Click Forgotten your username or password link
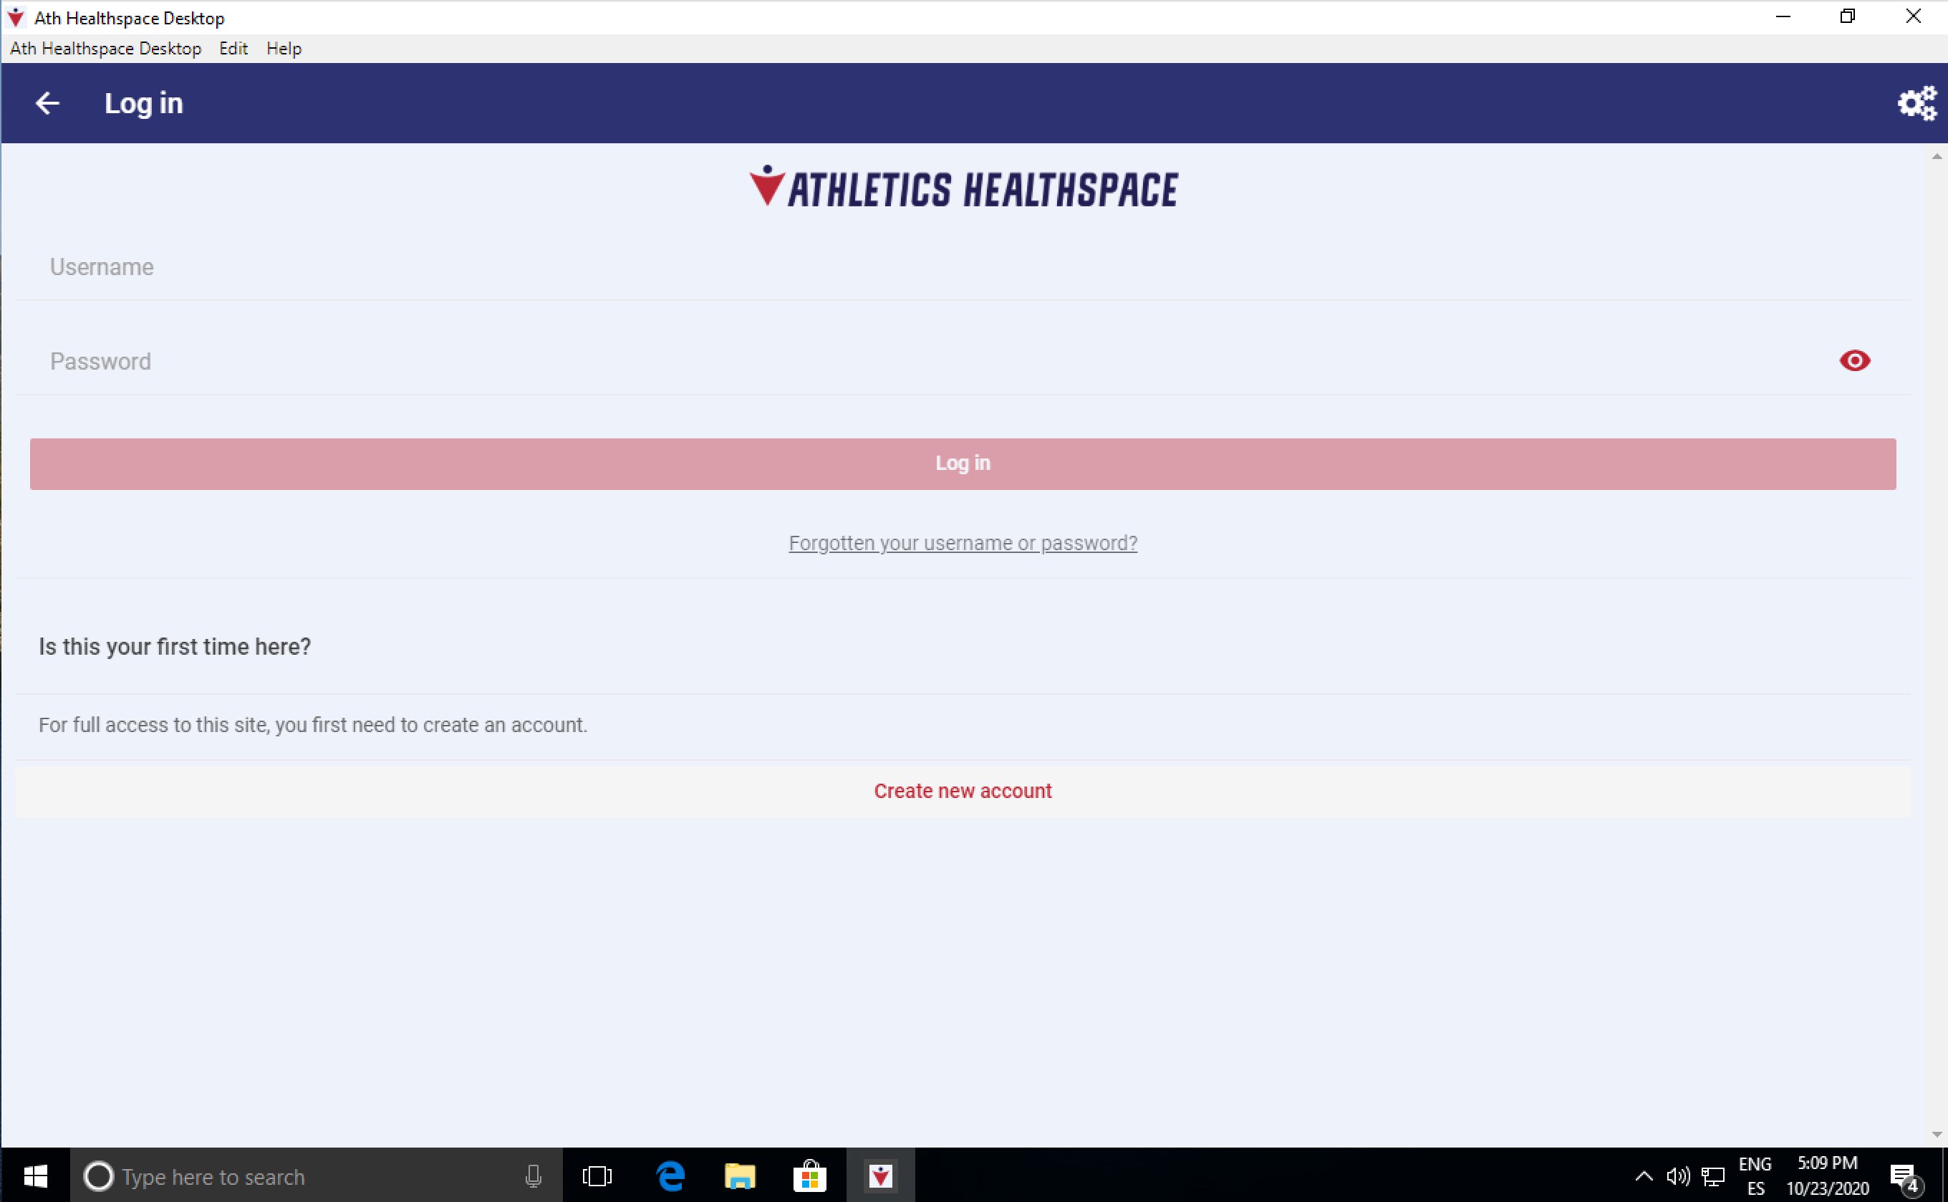 click(963, 543)
